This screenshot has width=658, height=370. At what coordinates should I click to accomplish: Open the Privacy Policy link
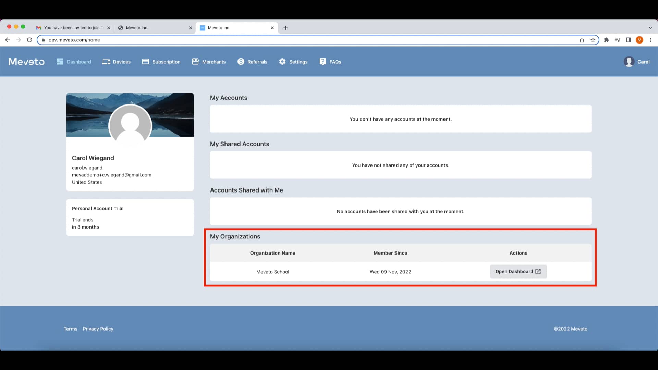[98, 329]
